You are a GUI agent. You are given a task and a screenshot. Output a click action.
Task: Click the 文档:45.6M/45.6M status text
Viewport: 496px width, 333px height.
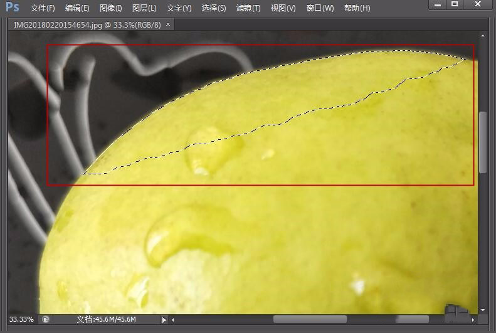point(106,319)
